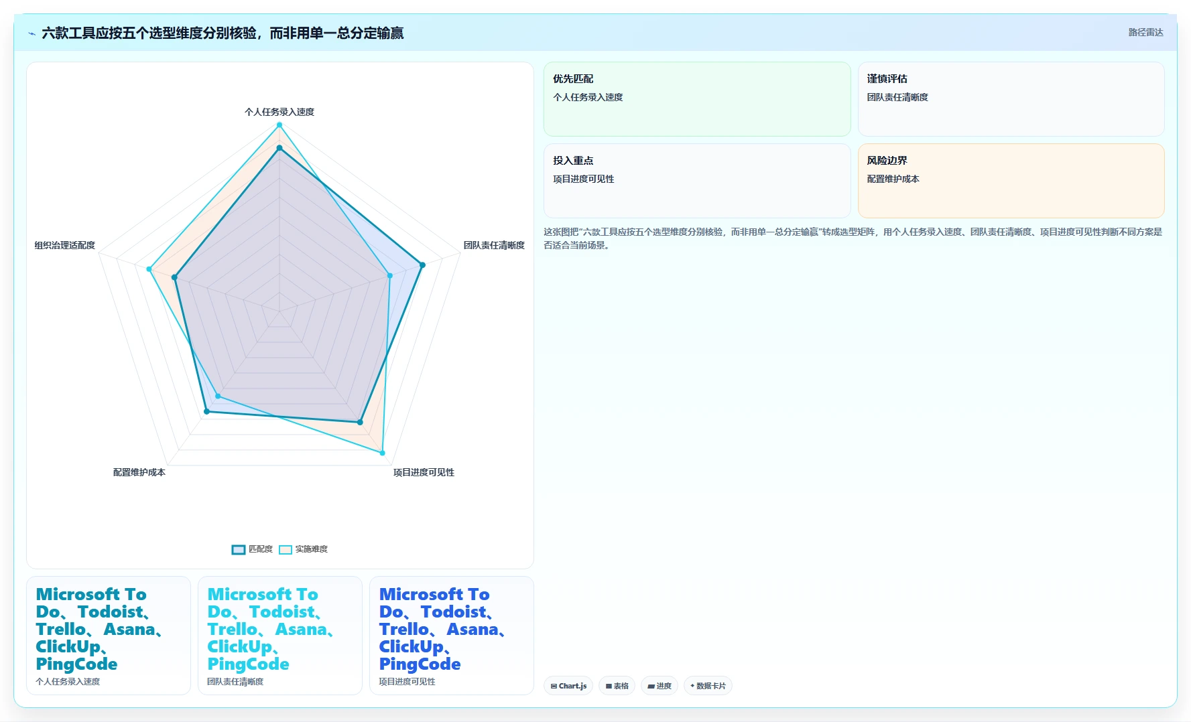Open the tools card captioned 项目进度可见性
Screen dimensions: 1191x722
click(452, 636)
